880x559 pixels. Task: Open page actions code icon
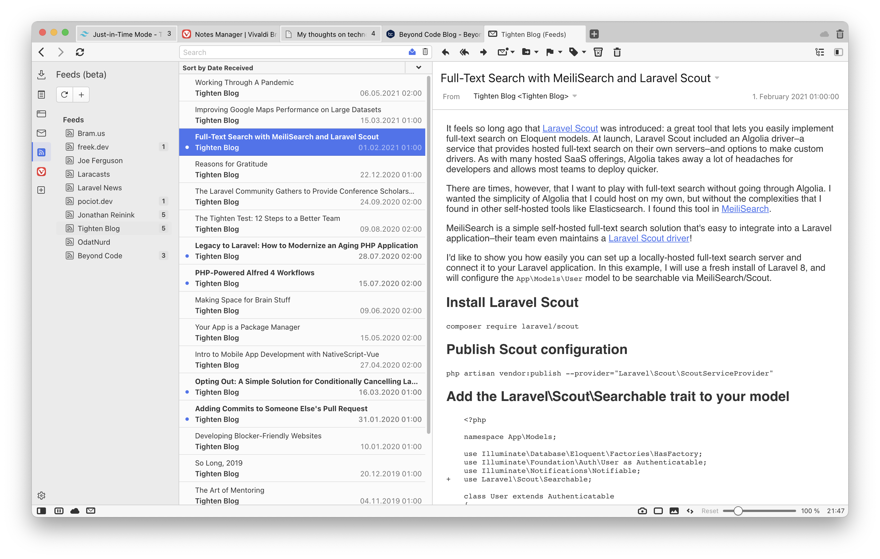point(690,511)
